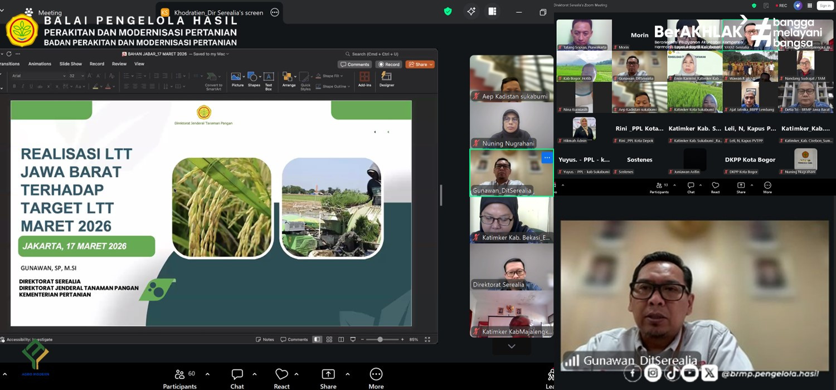Screen dimensions: 836x390
Task: Expand the font size dropdown showing 32
Action: [x=82, y=76]
